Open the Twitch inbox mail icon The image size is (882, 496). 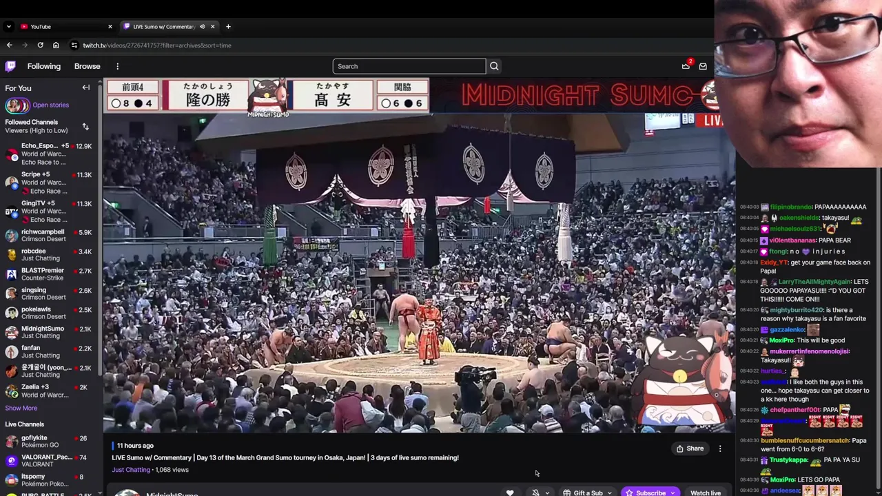[703, 66]
